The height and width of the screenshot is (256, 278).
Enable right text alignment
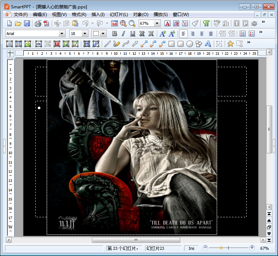point(193,34)
